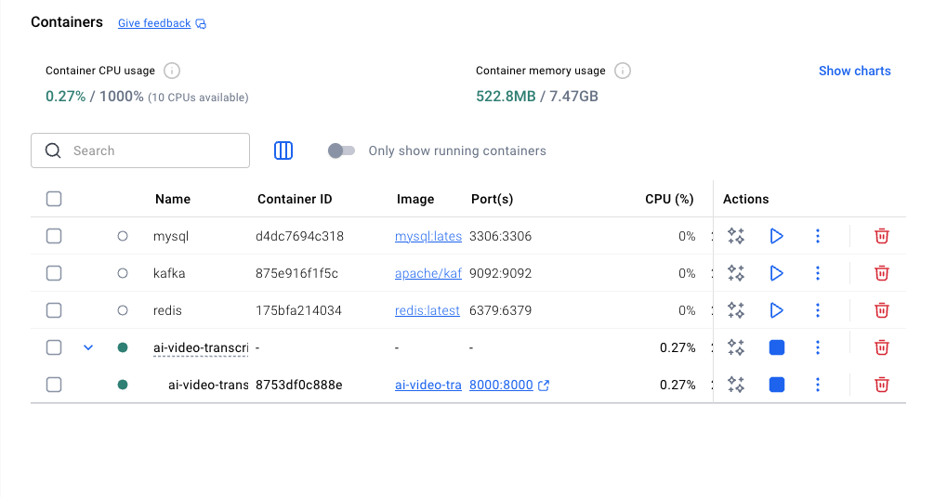
Task: Delete the redis container
Action: tap(882, 310)
